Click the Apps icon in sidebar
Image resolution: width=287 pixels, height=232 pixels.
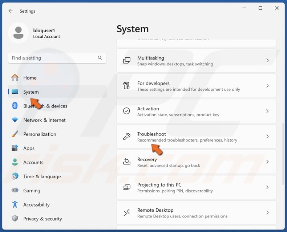15,148
